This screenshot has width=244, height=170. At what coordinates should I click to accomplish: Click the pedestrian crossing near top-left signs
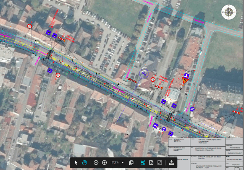coord(50,55)
